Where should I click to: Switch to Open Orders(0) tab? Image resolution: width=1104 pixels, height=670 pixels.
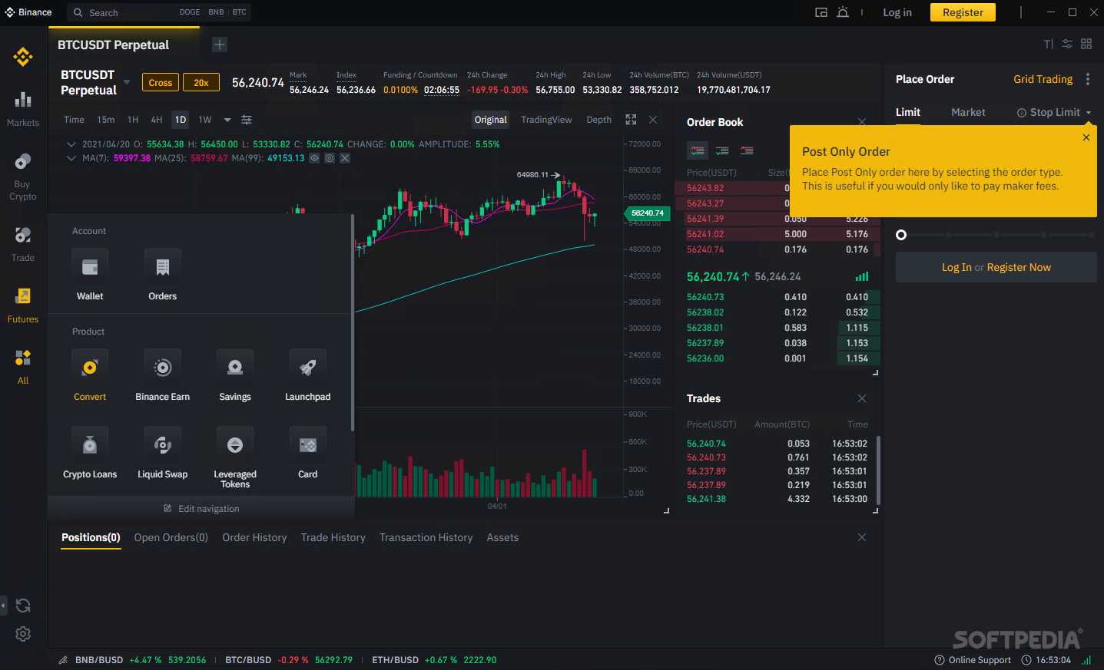point(171,538)
